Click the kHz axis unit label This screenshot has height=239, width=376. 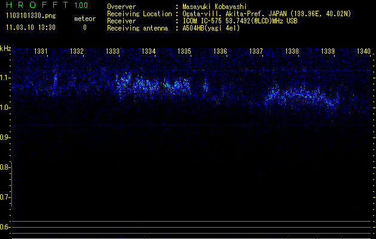5,48
